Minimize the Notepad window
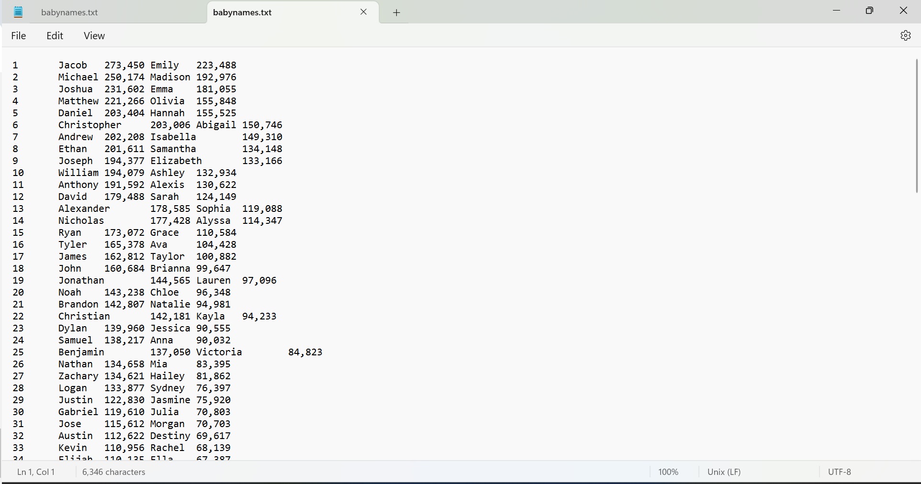Viewport: 921px width, 484px height. tap(837, 11)
